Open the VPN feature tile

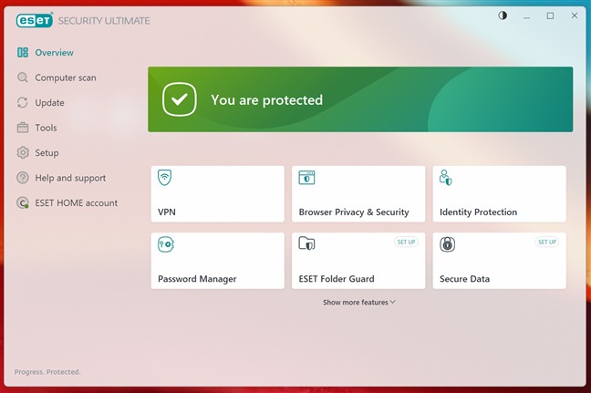click(217, 193)
